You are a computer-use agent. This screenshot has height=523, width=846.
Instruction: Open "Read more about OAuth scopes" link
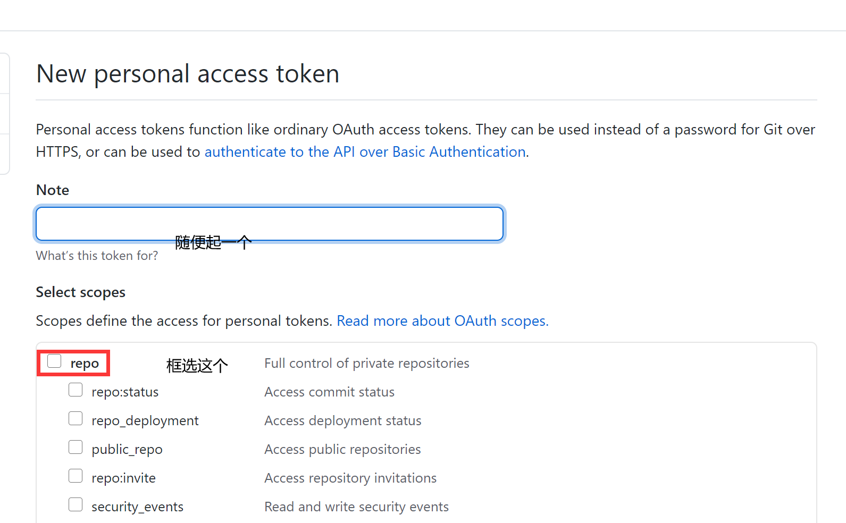(442, 321)
